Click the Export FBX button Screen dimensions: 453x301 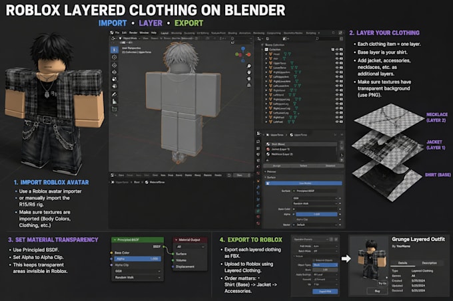pos(325,292)
